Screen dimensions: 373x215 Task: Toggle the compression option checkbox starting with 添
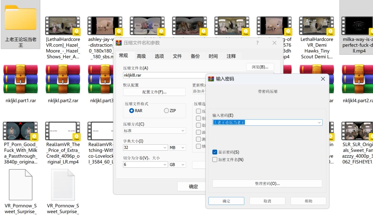coord(198,132)
